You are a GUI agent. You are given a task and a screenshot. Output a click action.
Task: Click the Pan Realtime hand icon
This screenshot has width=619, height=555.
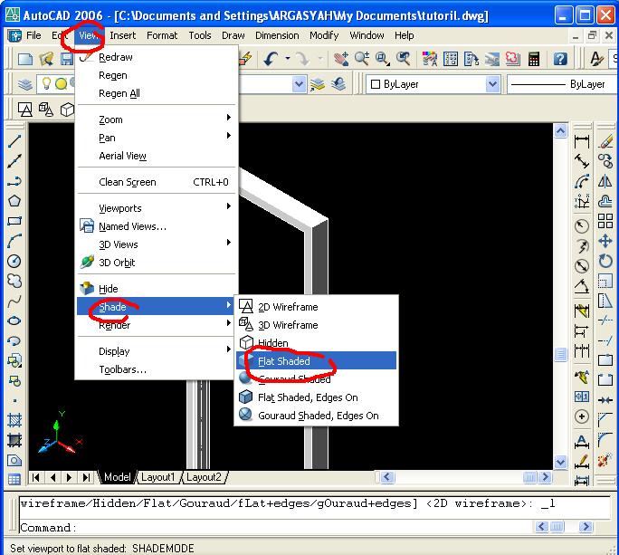click(340, 59)
